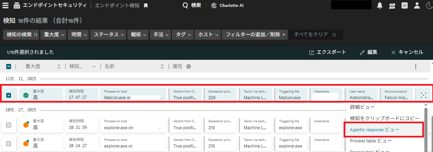Click the エクスポート button
This screenshot has width=433, height=152.
(x=327, y=52)
